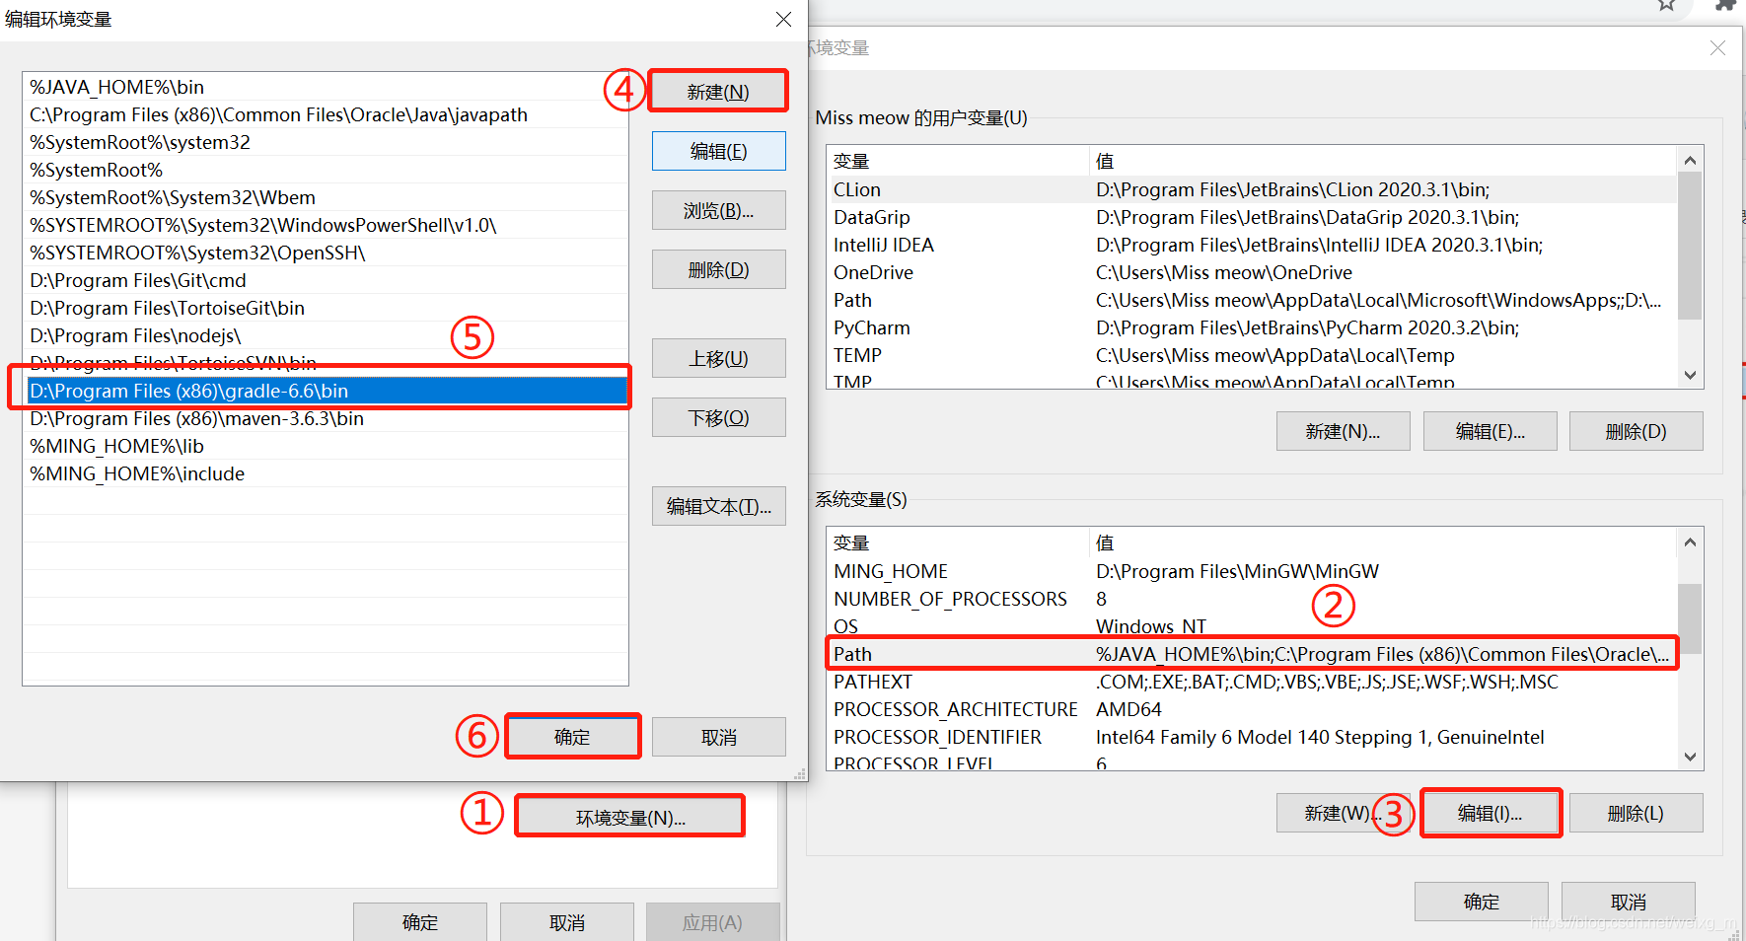Click the browser bookmark star icon

click(x=1667, y=5)
